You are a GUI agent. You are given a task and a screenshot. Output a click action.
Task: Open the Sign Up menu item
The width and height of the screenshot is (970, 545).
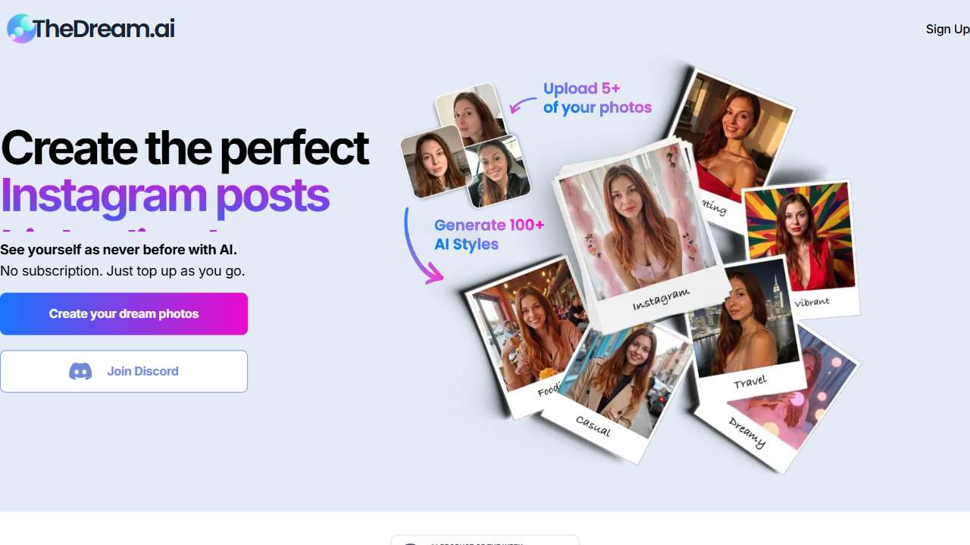(x=947, y=29)
